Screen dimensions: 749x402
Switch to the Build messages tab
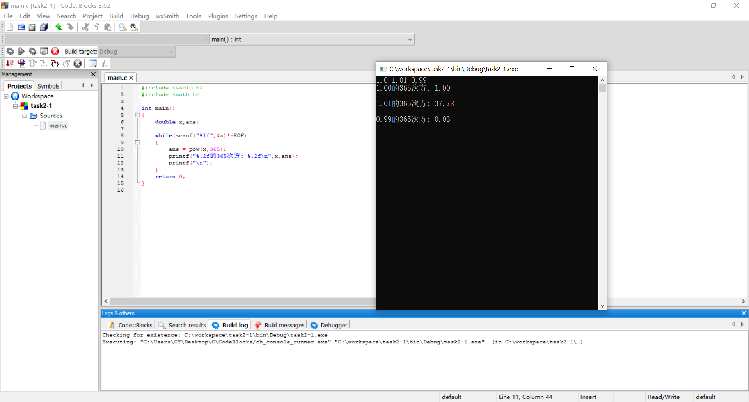(284, 325)
